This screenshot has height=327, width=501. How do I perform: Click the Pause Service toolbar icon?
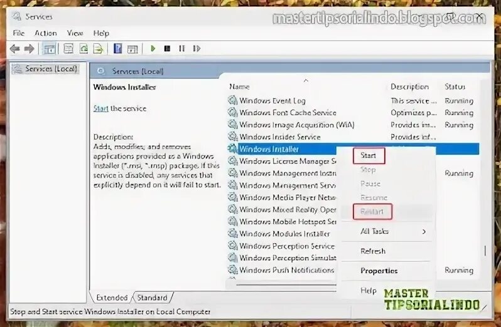181,48
